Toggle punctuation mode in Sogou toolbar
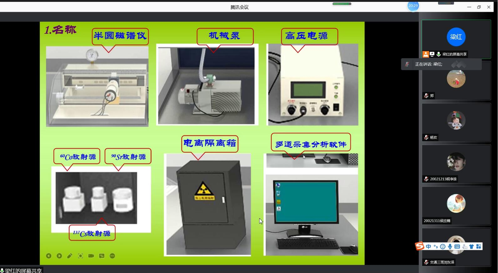 point(436,247)
